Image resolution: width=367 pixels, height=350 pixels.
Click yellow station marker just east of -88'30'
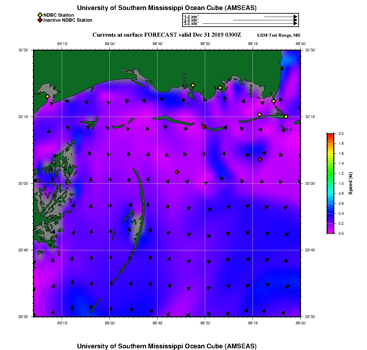pyautogui.click(x=220, y=88)
